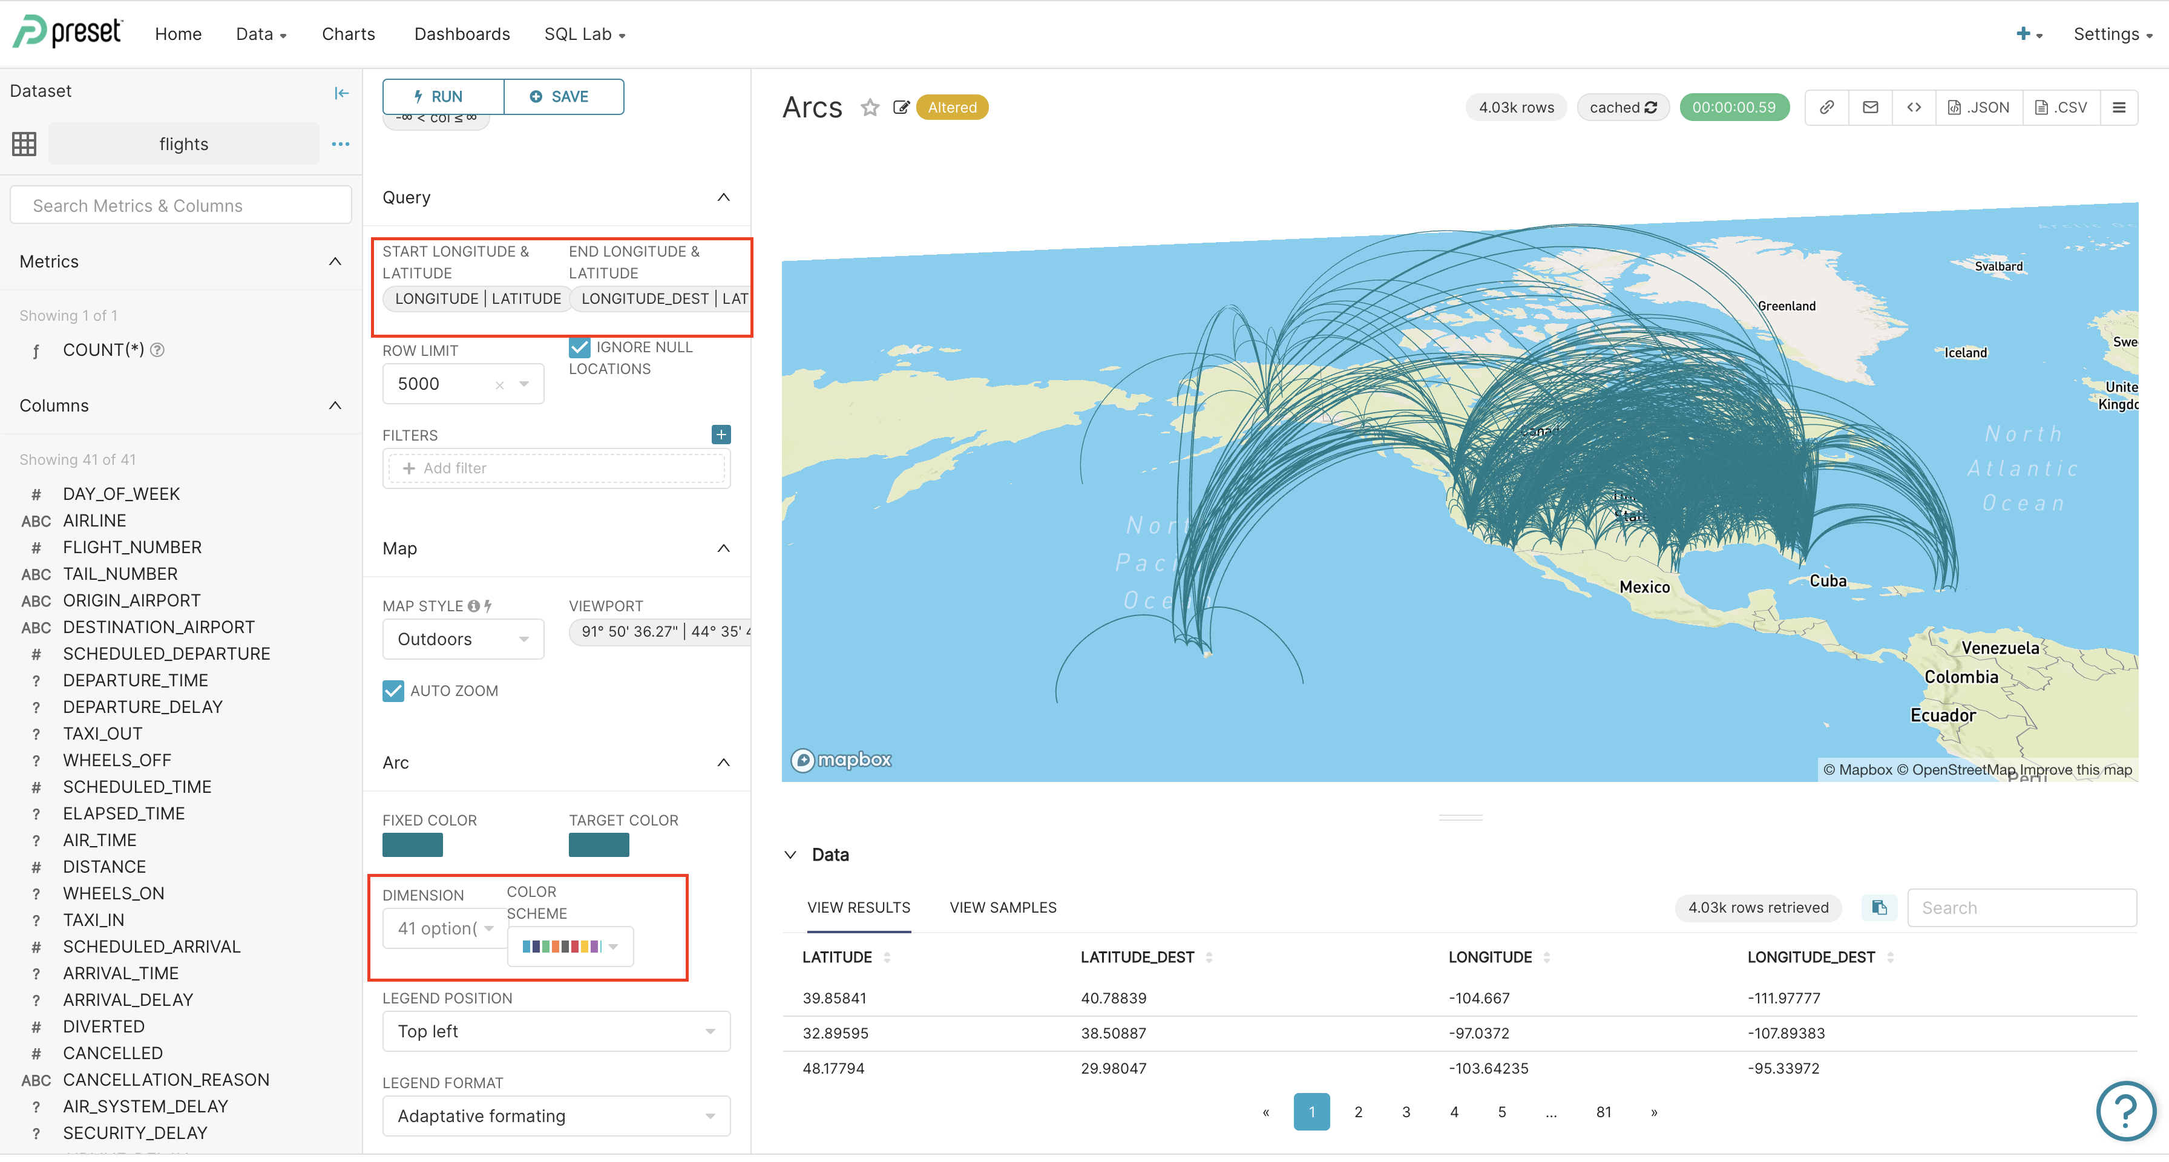Open the Target Color swatch
2169x1162 pixels.
pyautogui.click(x=599, y=844)
